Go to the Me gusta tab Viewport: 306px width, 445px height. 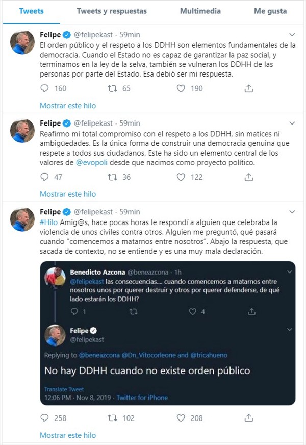[x=270, y=11]
